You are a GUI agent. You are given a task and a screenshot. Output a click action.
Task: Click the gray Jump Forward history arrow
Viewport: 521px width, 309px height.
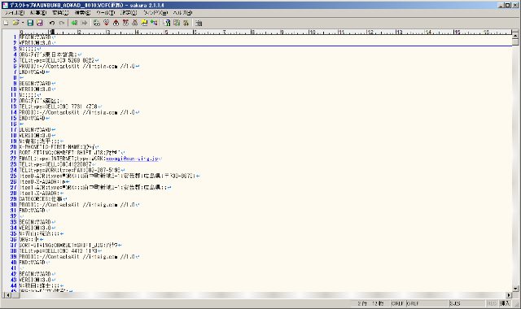click(x=84, y=23)
